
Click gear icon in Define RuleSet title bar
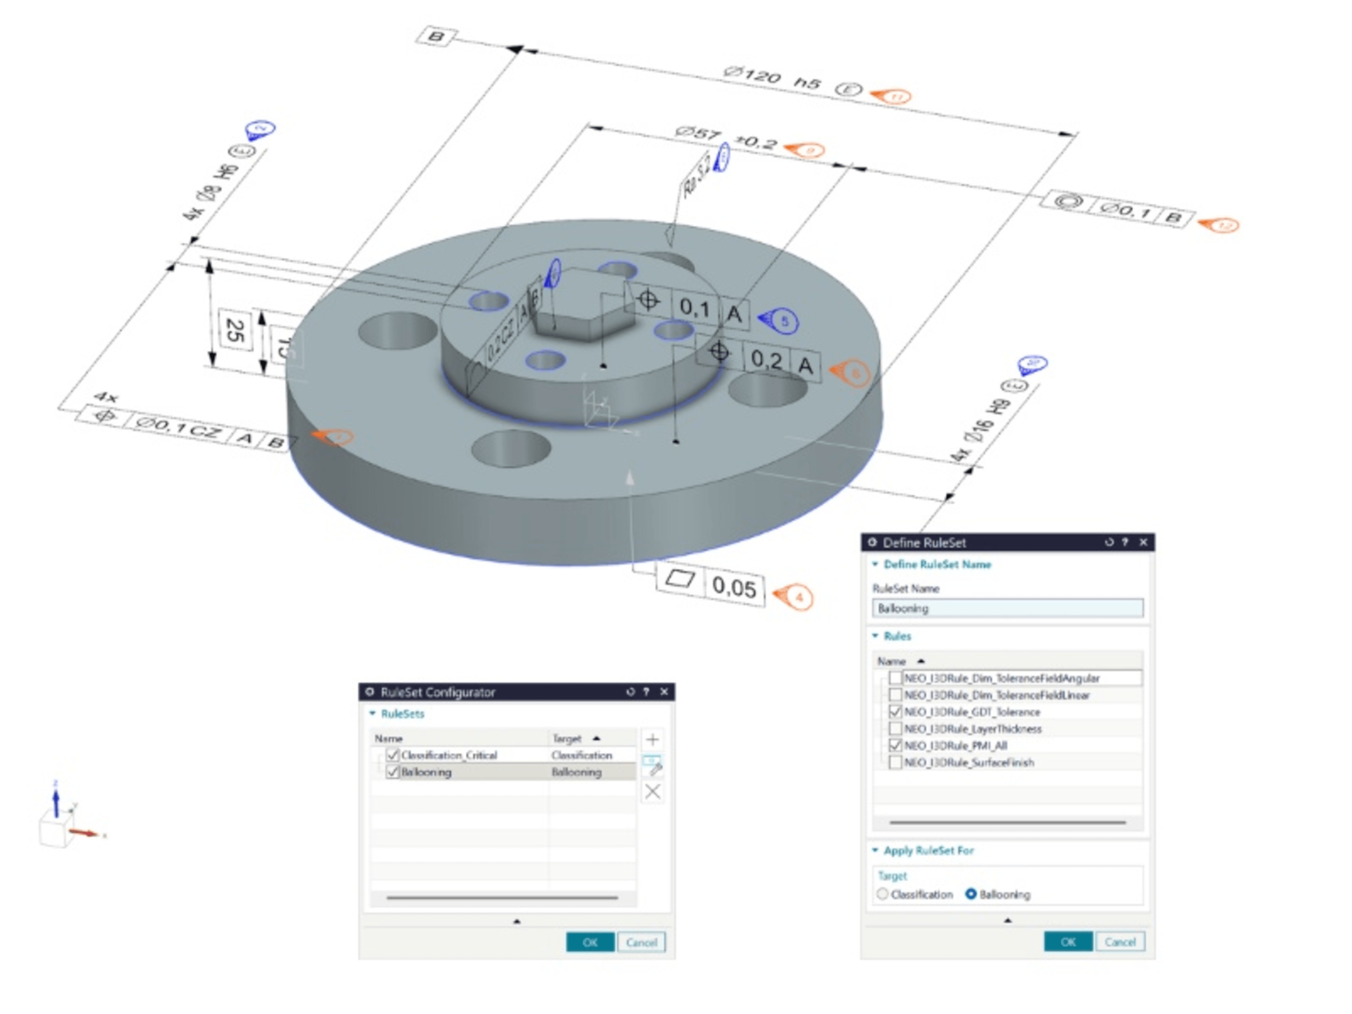tap(872, 542)
